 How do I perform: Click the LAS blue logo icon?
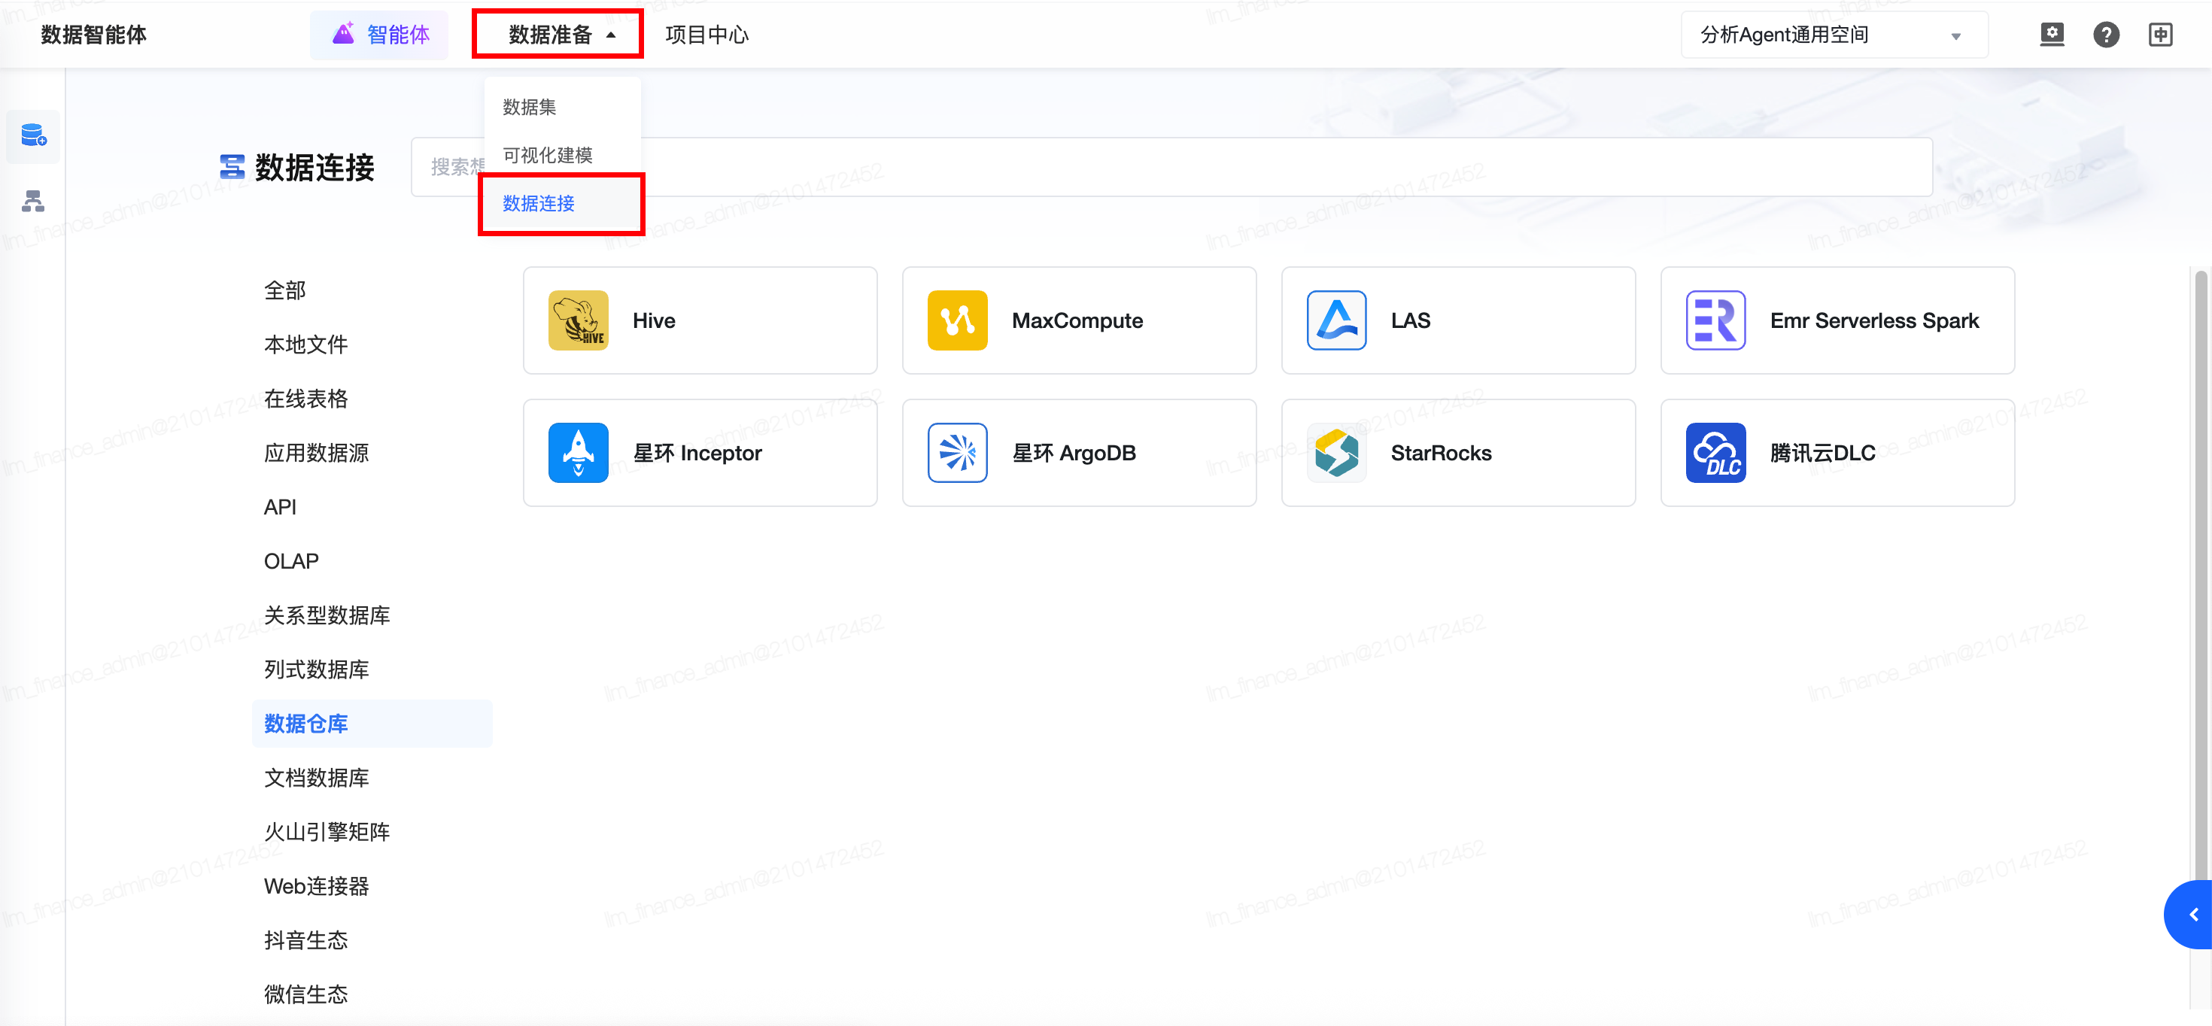pyautogui.click(x=1336, y=320)
